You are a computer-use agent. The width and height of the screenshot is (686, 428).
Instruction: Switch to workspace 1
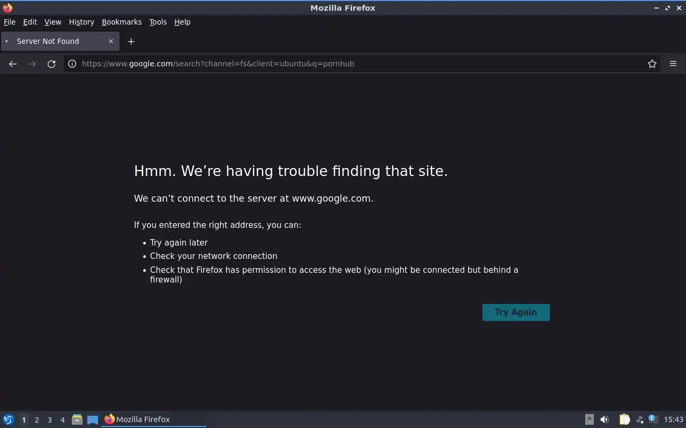[24, 420]
